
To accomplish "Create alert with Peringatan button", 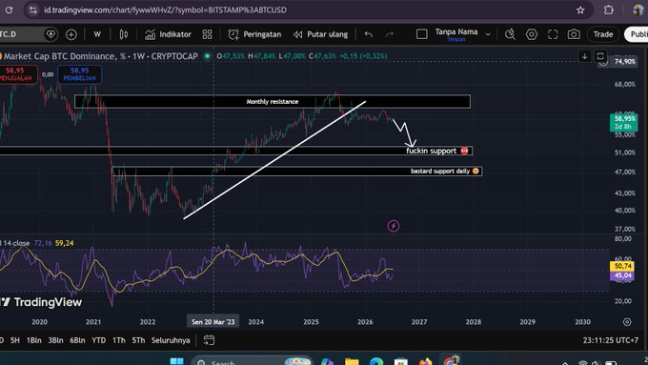I will coord(254,34).
